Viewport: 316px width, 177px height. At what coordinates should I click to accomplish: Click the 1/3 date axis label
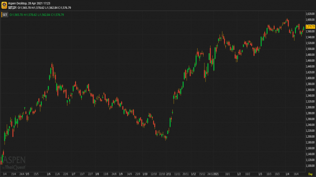click(260, 174)
